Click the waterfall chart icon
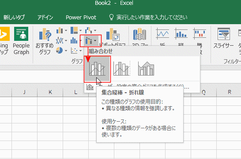The width and height of the screenshot is (241, 159). click(89, 30)
